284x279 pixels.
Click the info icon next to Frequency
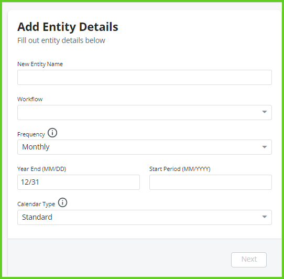52,133
